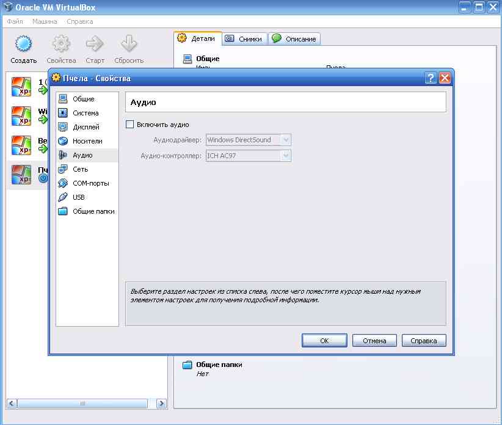Select the Сеть label in settings list
The height and width of the screenshot is (425, 502).
pyautogui.click(x=80, y=169)
